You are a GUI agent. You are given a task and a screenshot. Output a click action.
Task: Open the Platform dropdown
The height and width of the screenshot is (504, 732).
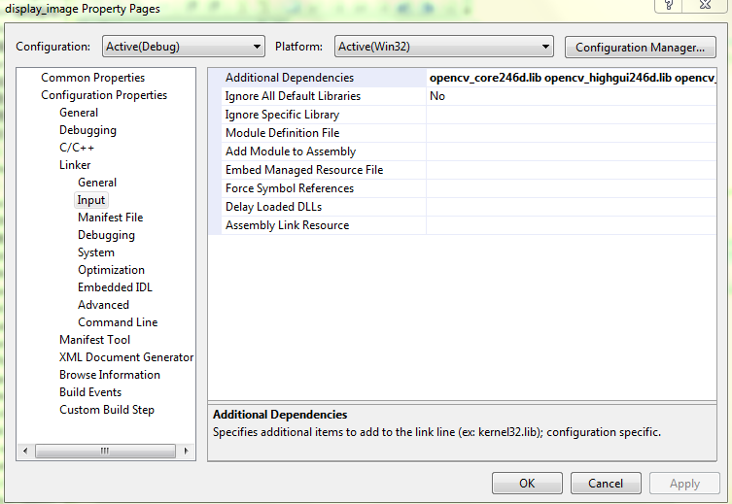443,47
